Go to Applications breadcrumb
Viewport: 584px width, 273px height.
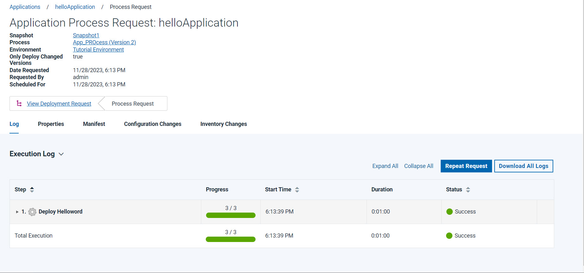pyautogui.click(x=25, y=7)
